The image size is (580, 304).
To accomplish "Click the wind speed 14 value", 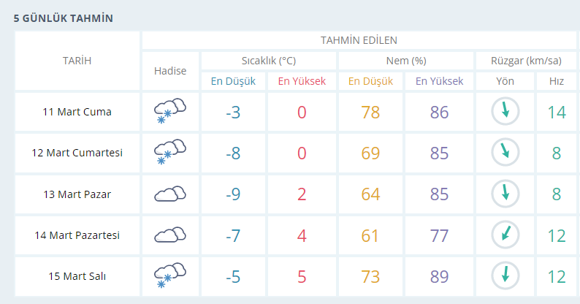I will pos(557,112).
